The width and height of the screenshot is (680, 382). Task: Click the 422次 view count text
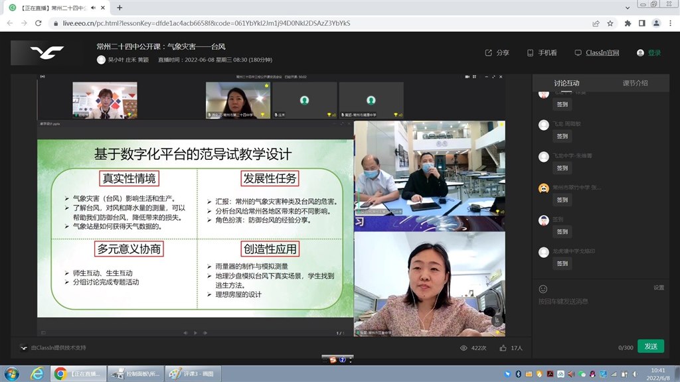479,348
